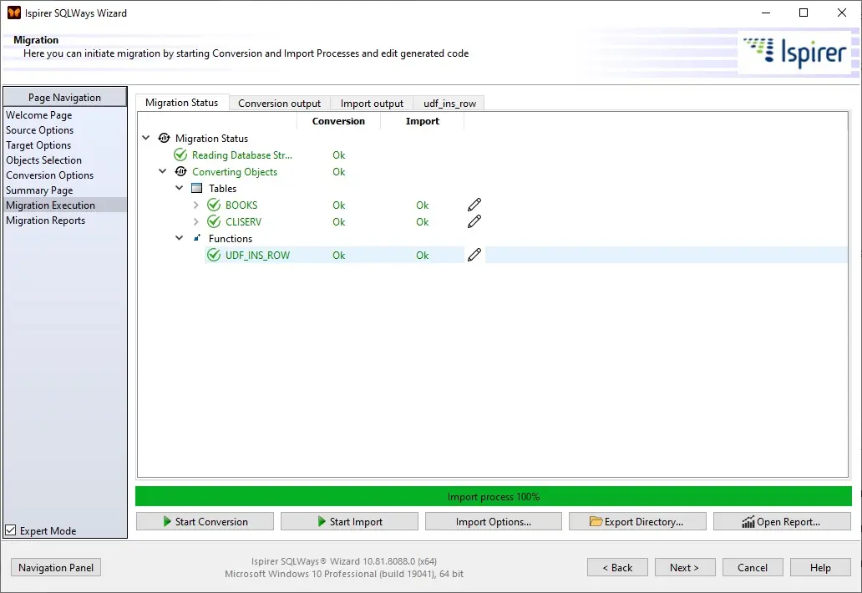
Task: Click the Export Directory button
Action: [x=637, y=521]
